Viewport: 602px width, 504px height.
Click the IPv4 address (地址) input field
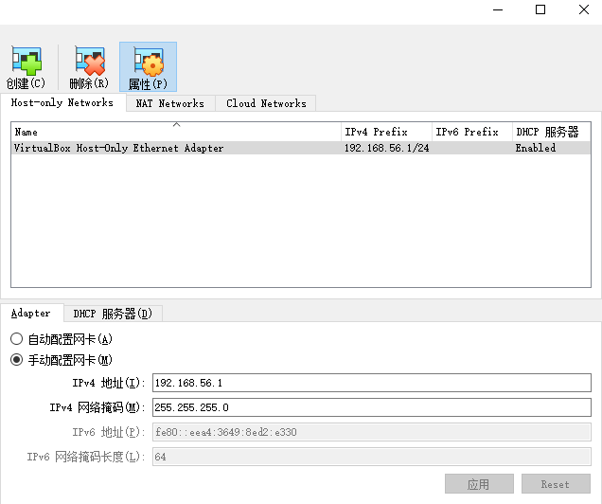(371, 383)
